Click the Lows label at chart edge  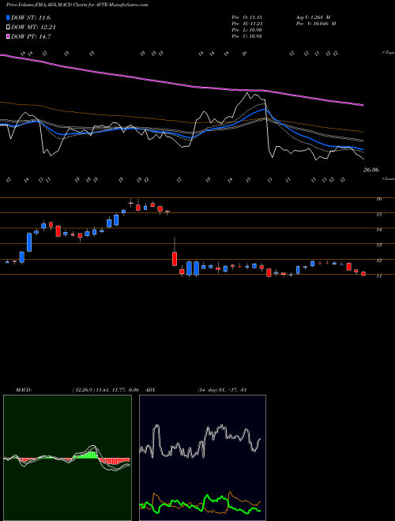click(389, 178)
